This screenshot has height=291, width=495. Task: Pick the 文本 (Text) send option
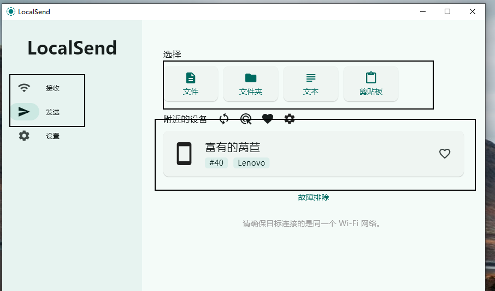click(x=311, y=84)
